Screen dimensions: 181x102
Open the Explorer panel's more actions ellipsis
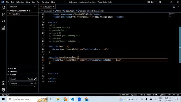(x=35, y=7)
